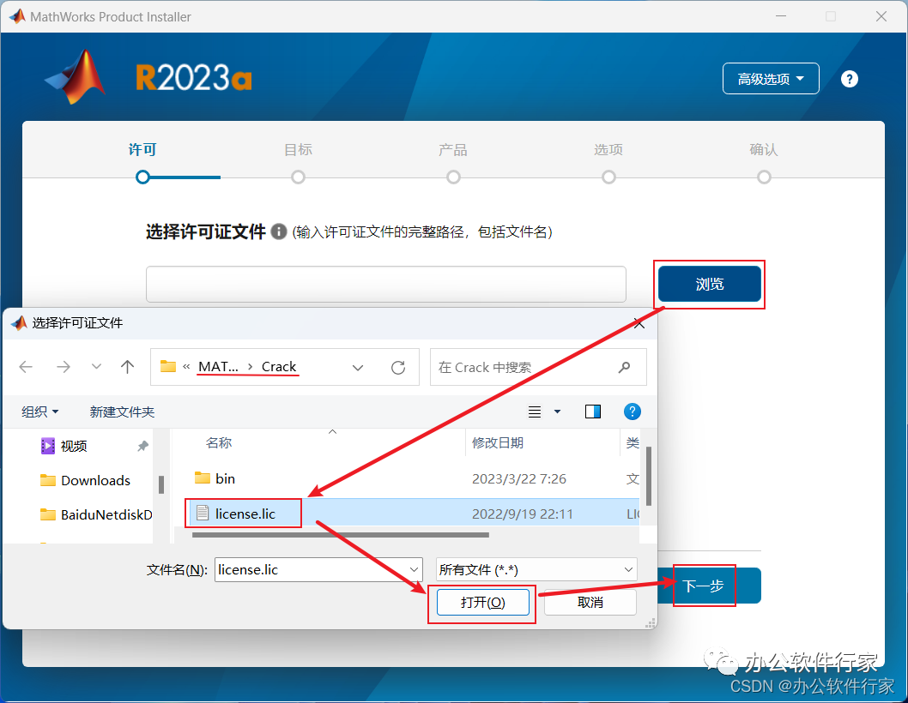This screenshot has height=703, width=908.
Task: Select the 确认 progress step circle
Action: pos(764,177)
